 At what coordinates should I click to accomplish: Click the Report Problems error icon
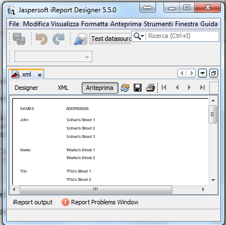(65, 202)
